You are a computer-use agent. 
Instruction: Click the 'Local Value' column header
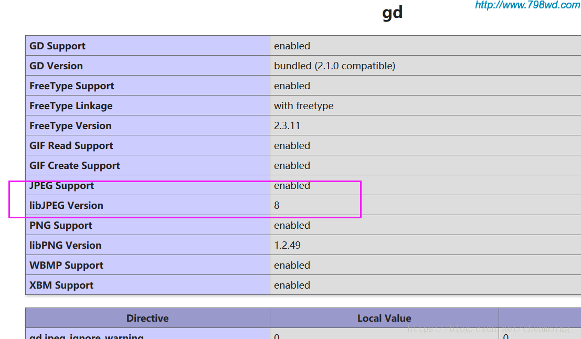coord(384,318)
